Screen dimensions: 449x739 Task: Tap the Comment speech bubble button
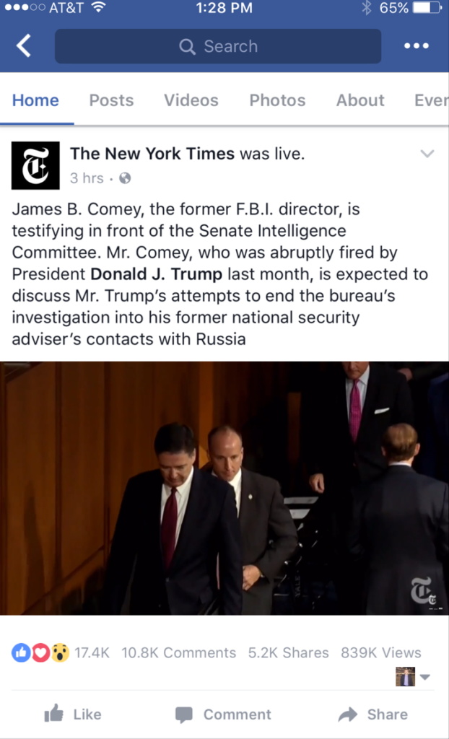coord(223,714)
